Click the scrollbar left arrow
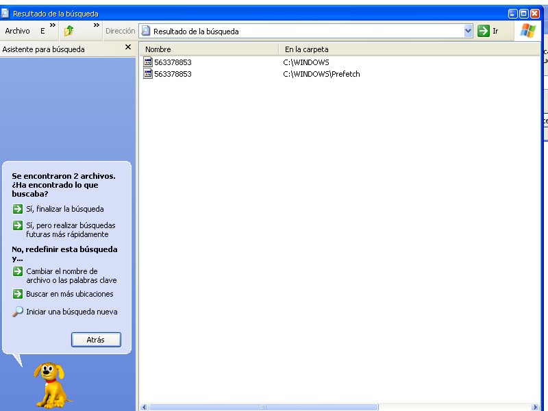Image resolution: width=548 pixels, height=411 pixels. (144, 407)
